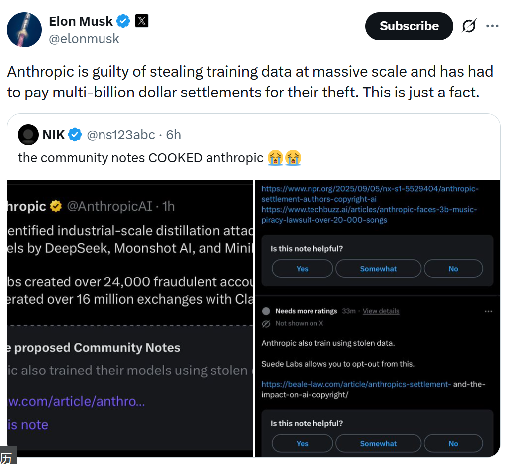Rate the first note No
519x464 pixels.
[x=453, y=269]
